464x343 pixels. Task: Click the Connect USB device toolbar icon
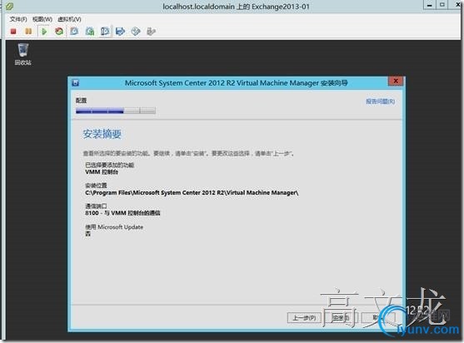pos(152,31)
